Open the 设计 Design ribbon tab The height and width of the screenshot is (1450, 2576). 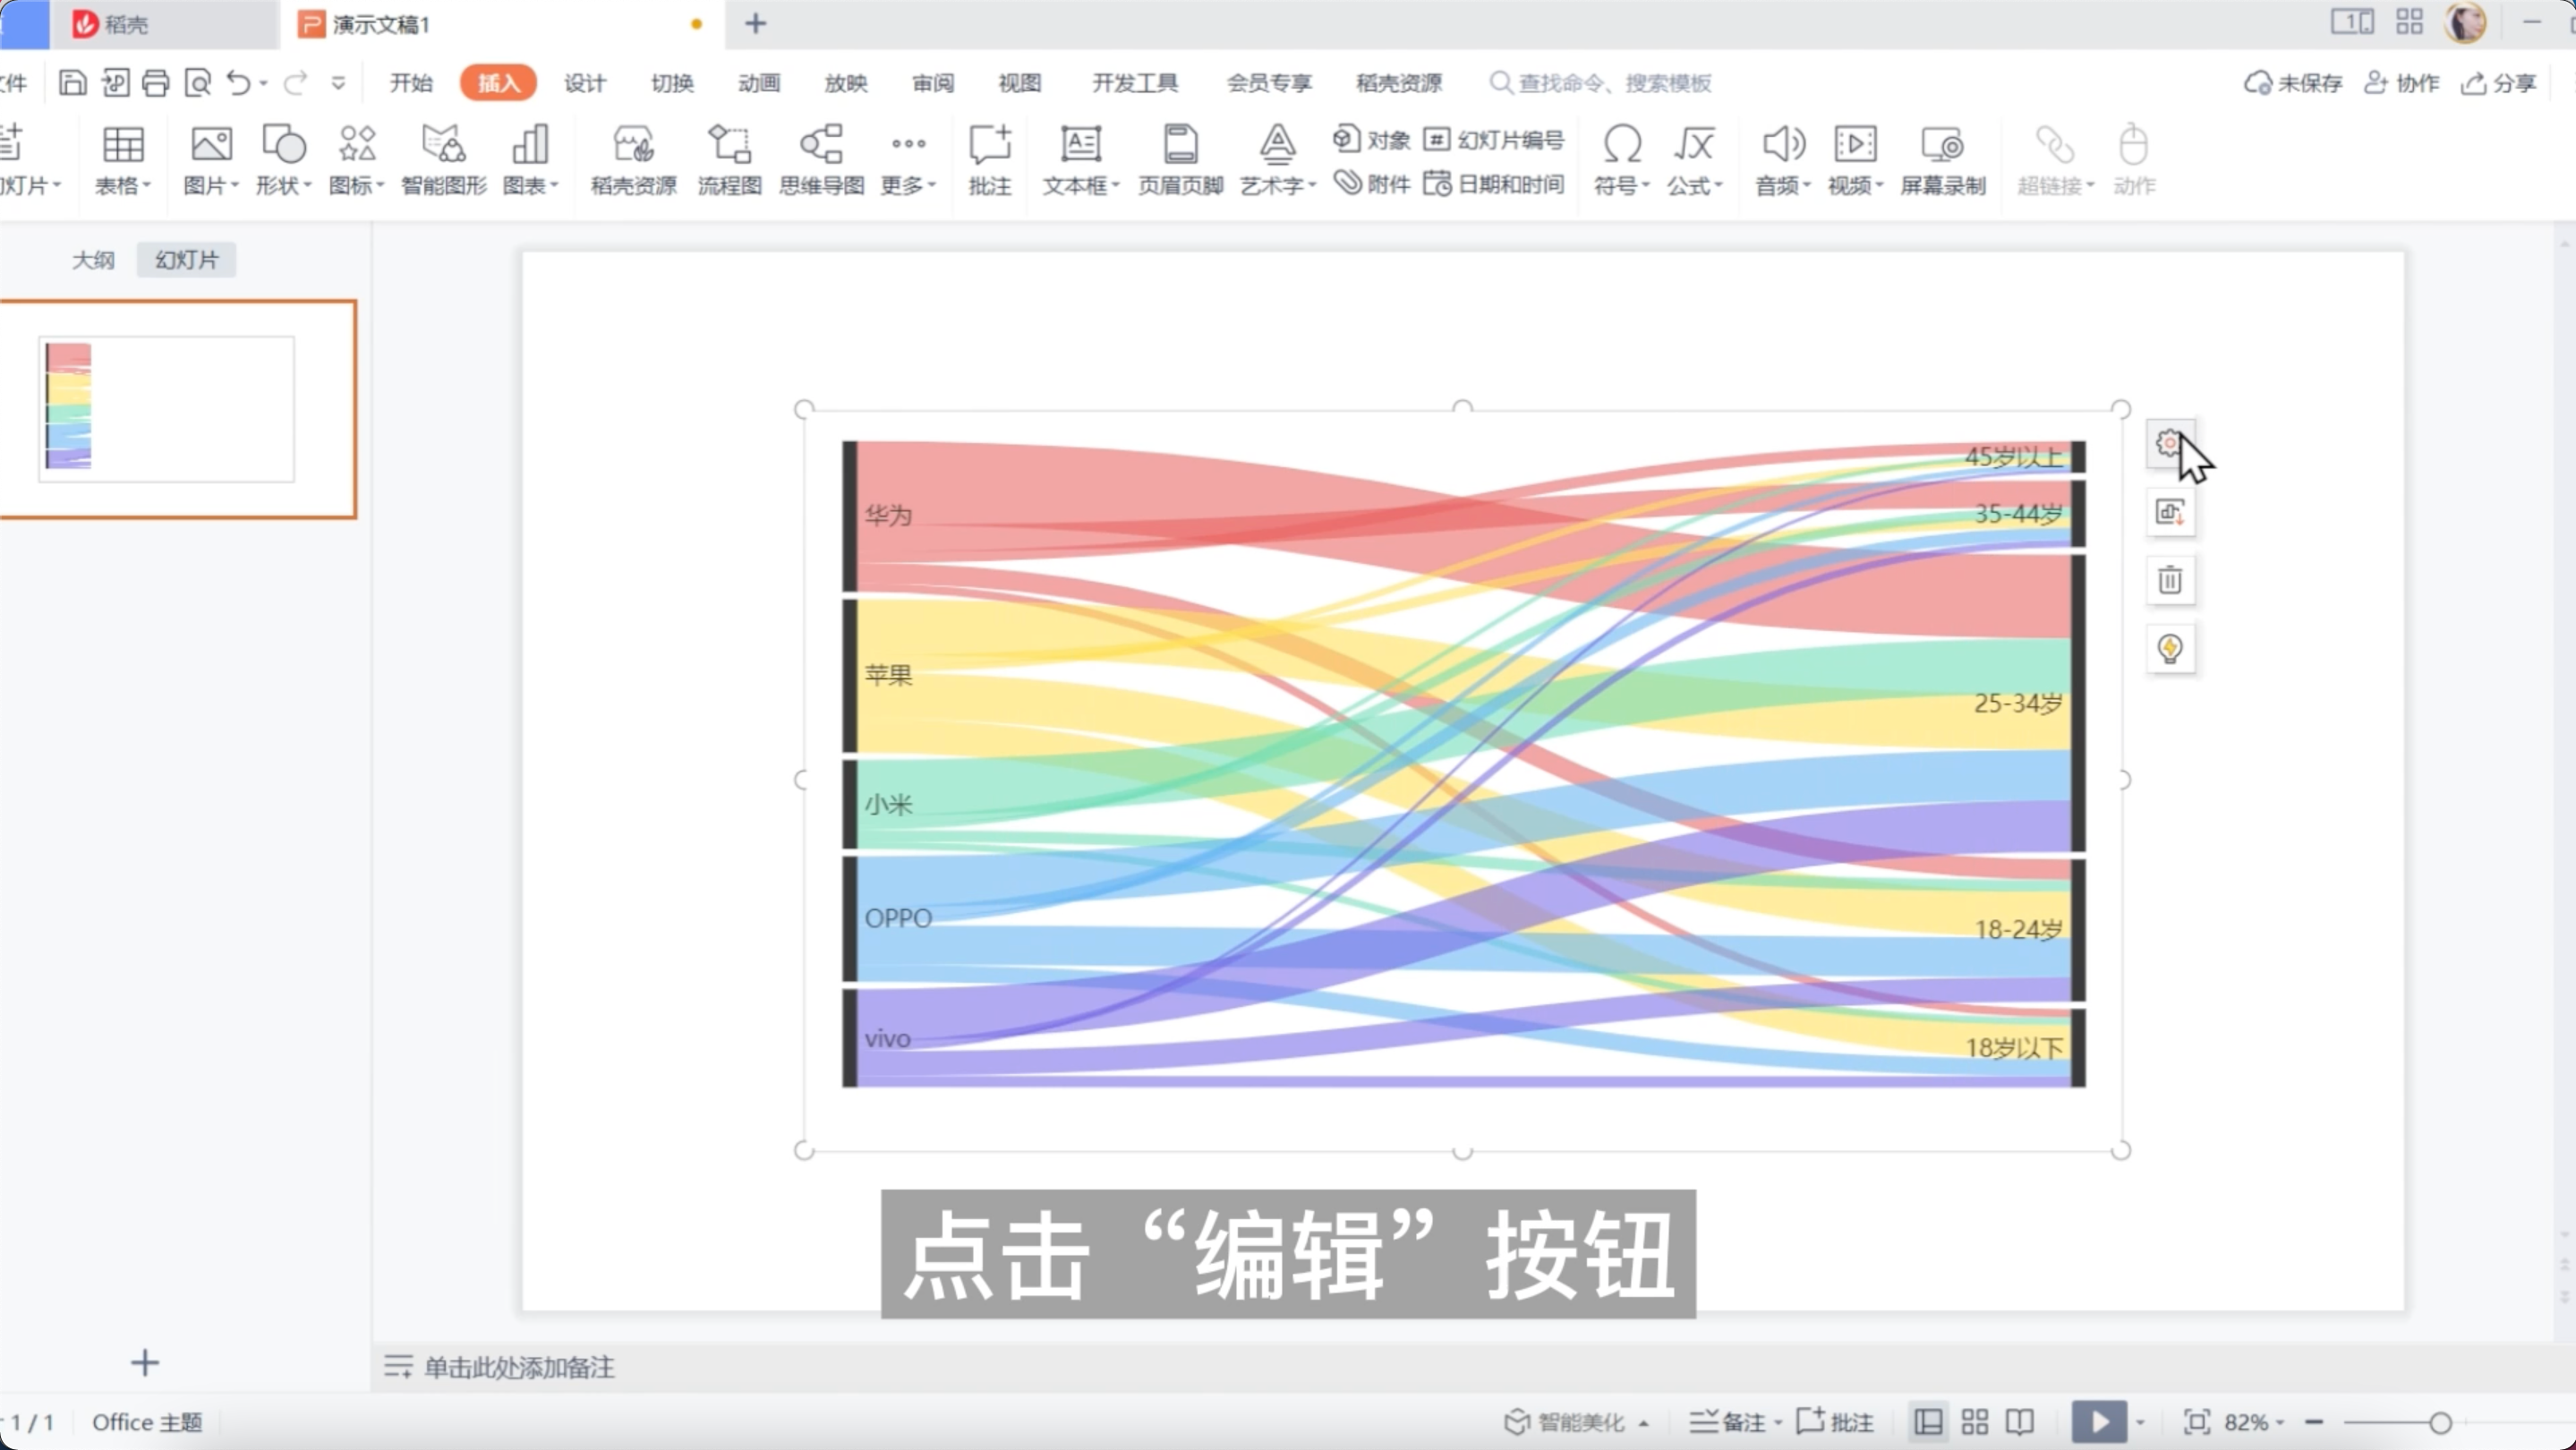click(585, 82)
